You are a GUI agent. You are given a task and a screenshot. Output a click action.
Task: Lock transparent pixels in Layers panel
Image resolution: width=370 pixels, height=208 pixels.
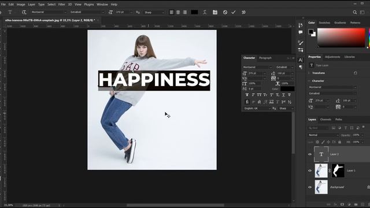[x=317, y=142]
